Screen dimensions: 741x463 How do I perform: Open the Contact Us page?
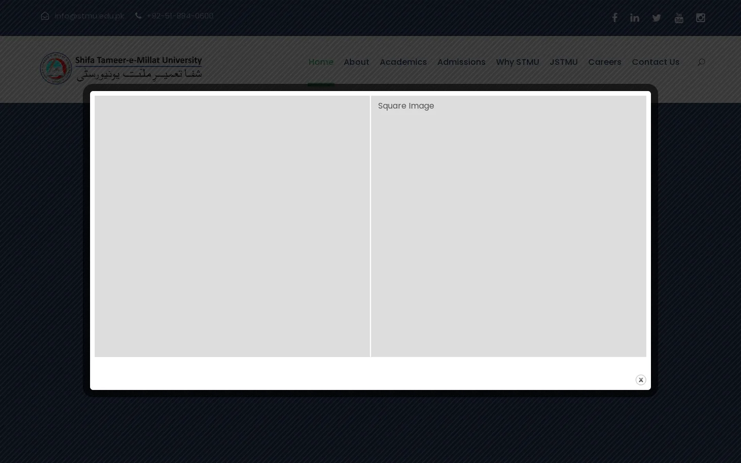pos(656,62)
